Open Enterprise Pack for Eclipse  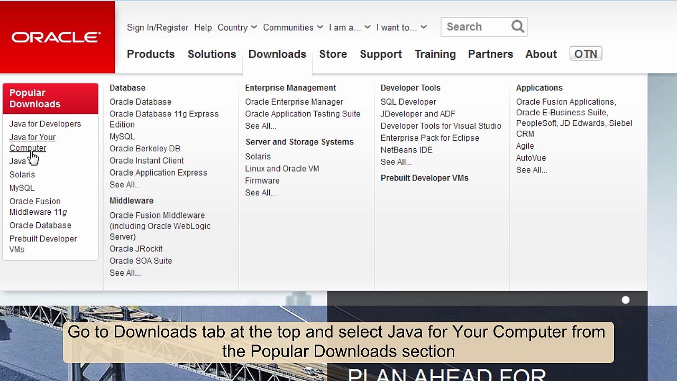pyautogui.click(x=429, y=138)
